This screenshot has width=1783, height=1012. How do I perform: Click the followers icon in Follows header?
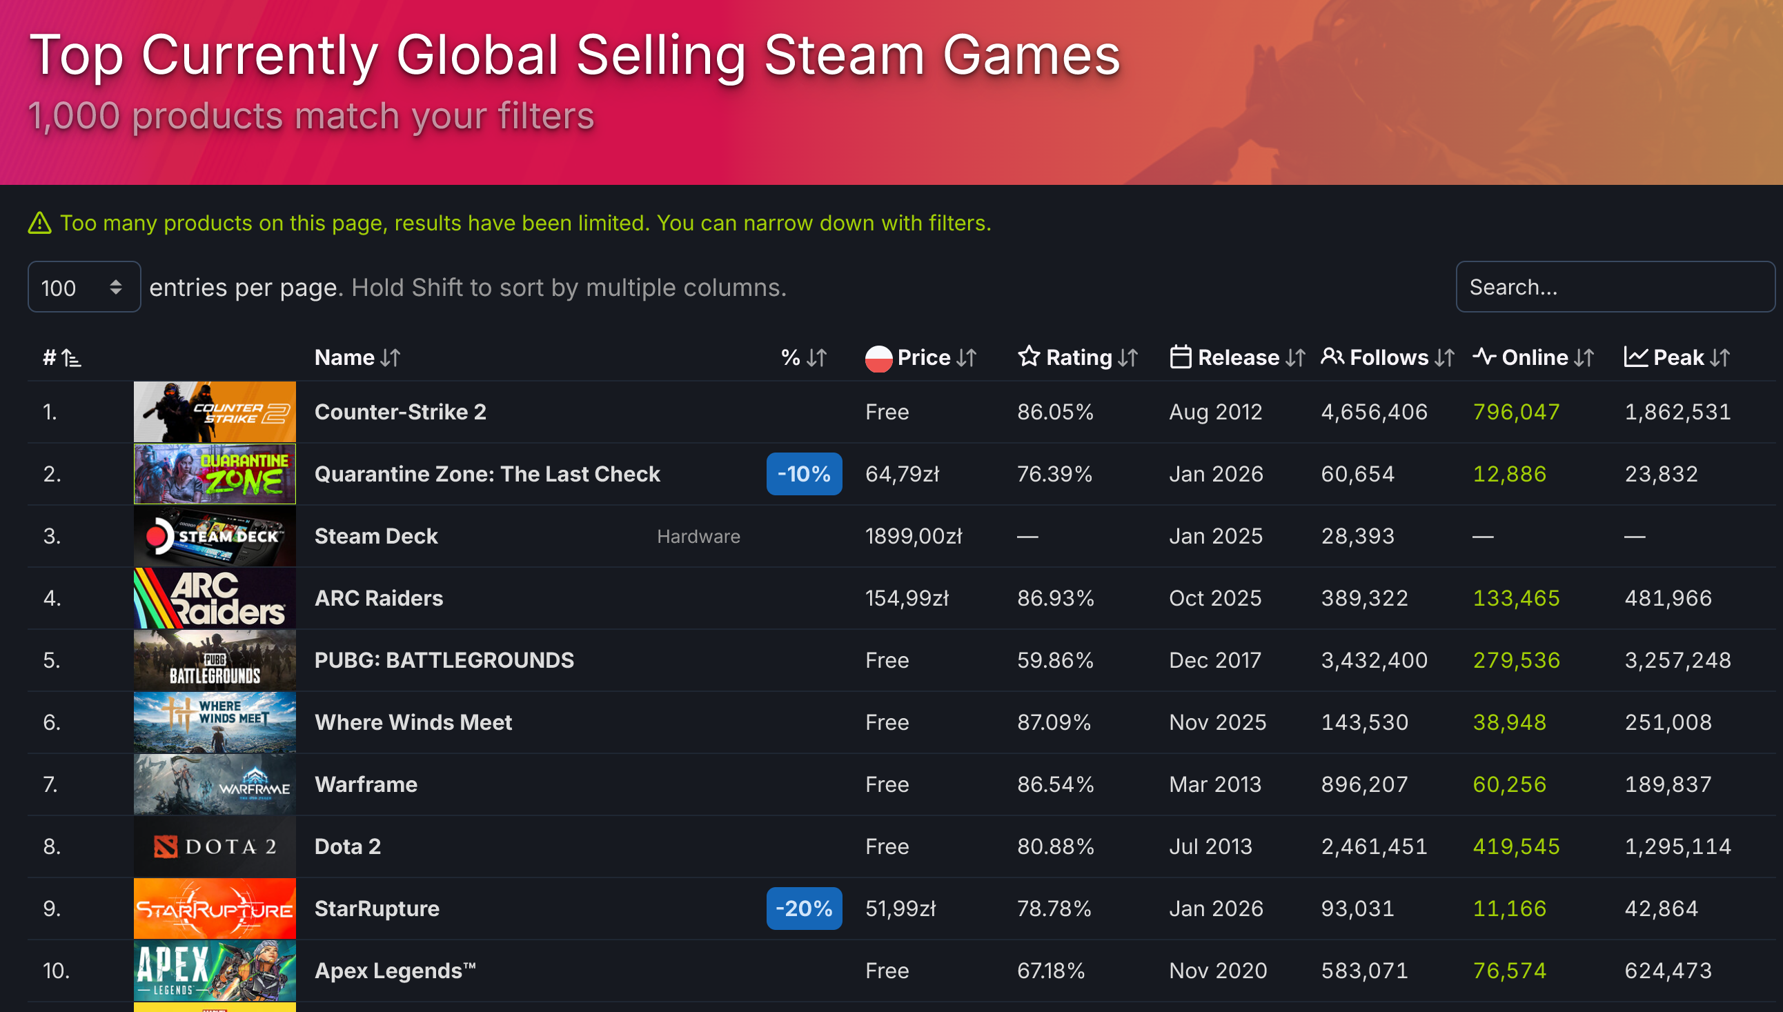tap(1333, 357)
